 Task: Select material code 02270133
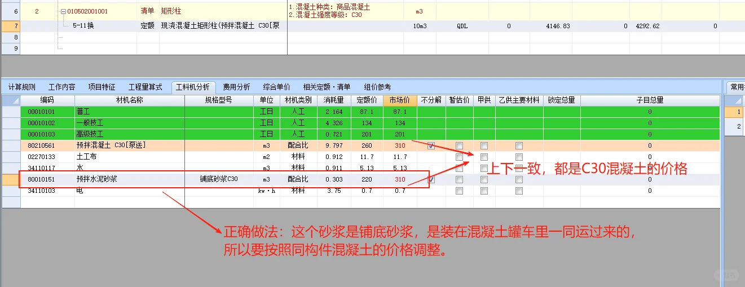tap(41, 157)
